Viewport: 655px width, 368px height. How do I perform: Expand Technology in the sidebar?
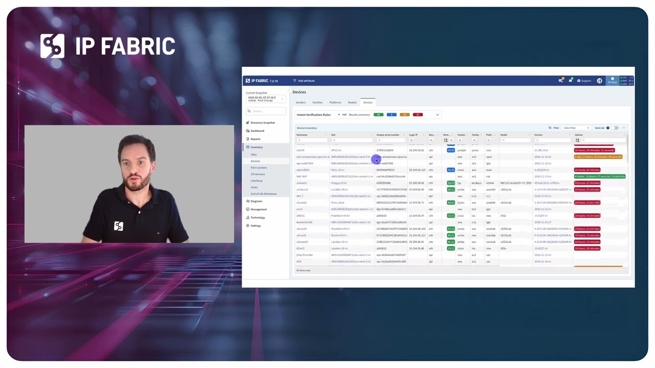coord(258,218)
